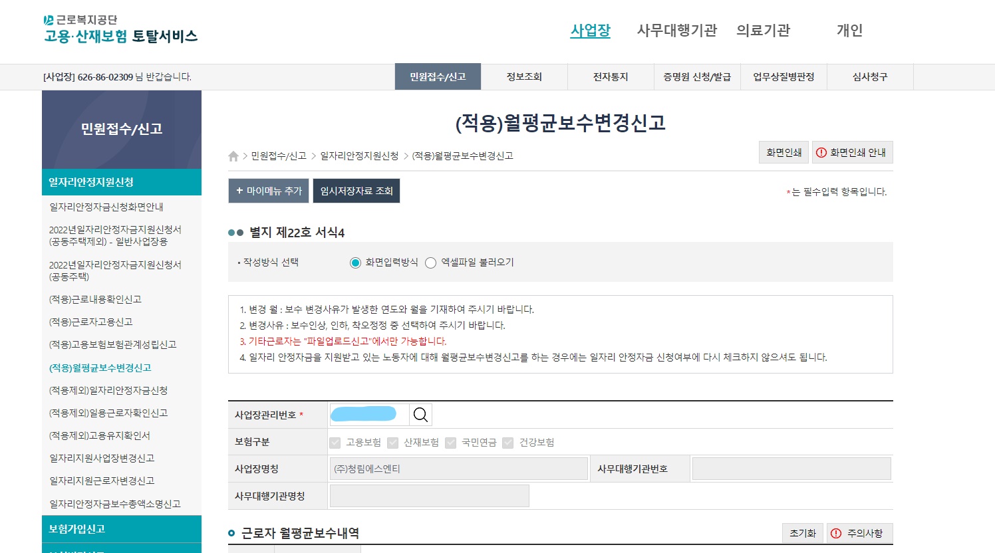Click the 사업장명칭 field showing (주)청림에스엔티
This screenshot has width=995, height=553.
pos(459,469)
